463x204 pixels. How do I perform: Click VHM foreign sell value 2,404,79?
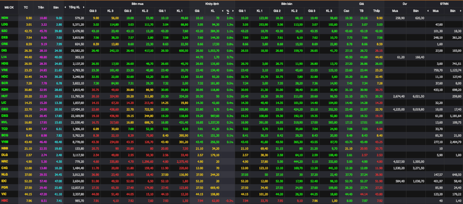click(x=455, y=142)
